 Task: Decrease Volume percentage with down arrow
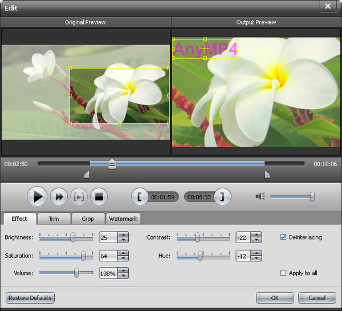(123, 276)
